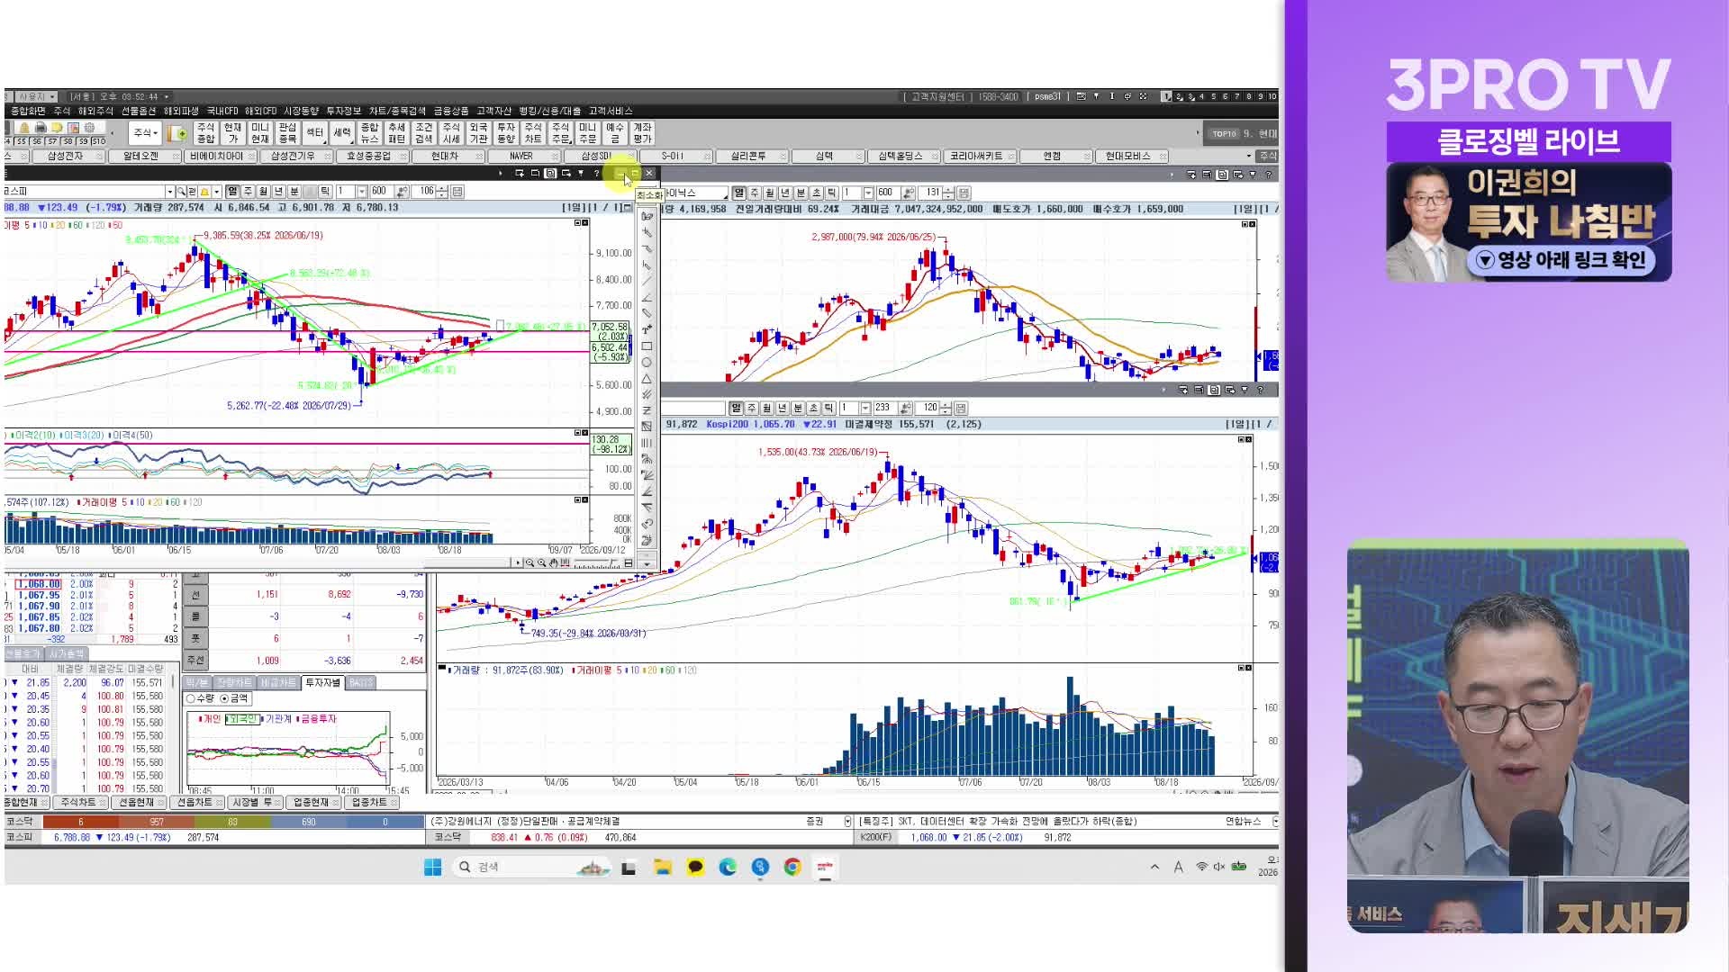
Task: Select the triangle drawing tool
Action: point(647,379)
